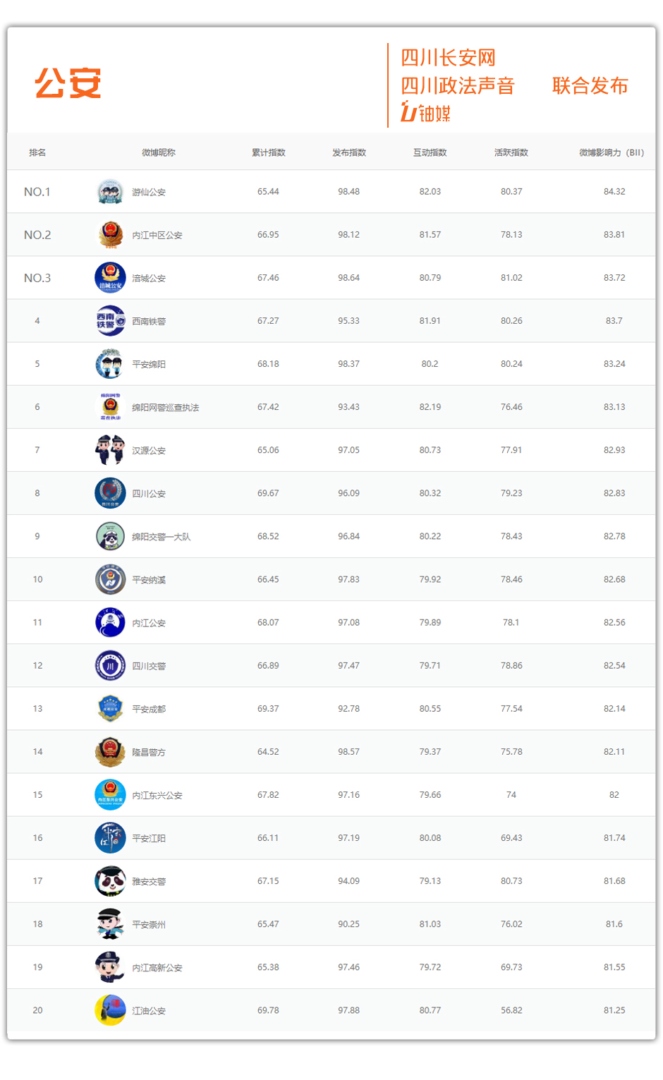The width and height of the screenshot is (663, 1080).
Task: Select the 涪城公安 blue circular avatar
Action: click(110, 278)
